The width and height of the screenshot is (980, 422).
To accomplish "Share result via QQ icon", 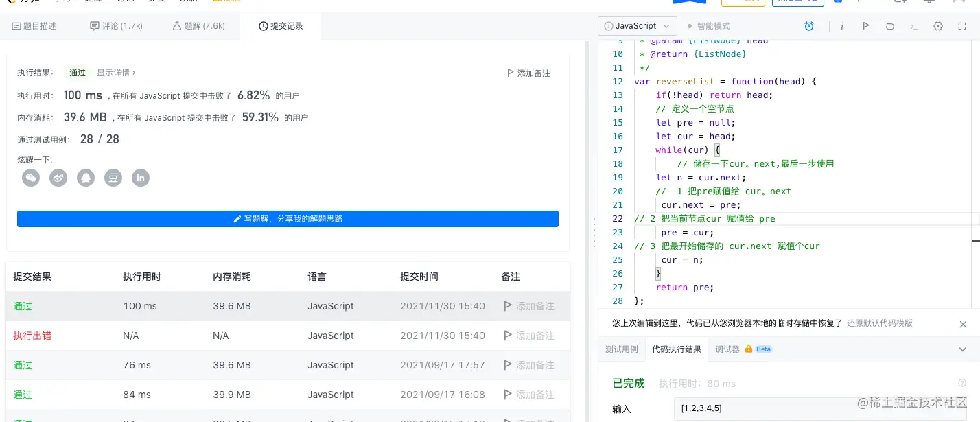I will [x=86, y=178].
